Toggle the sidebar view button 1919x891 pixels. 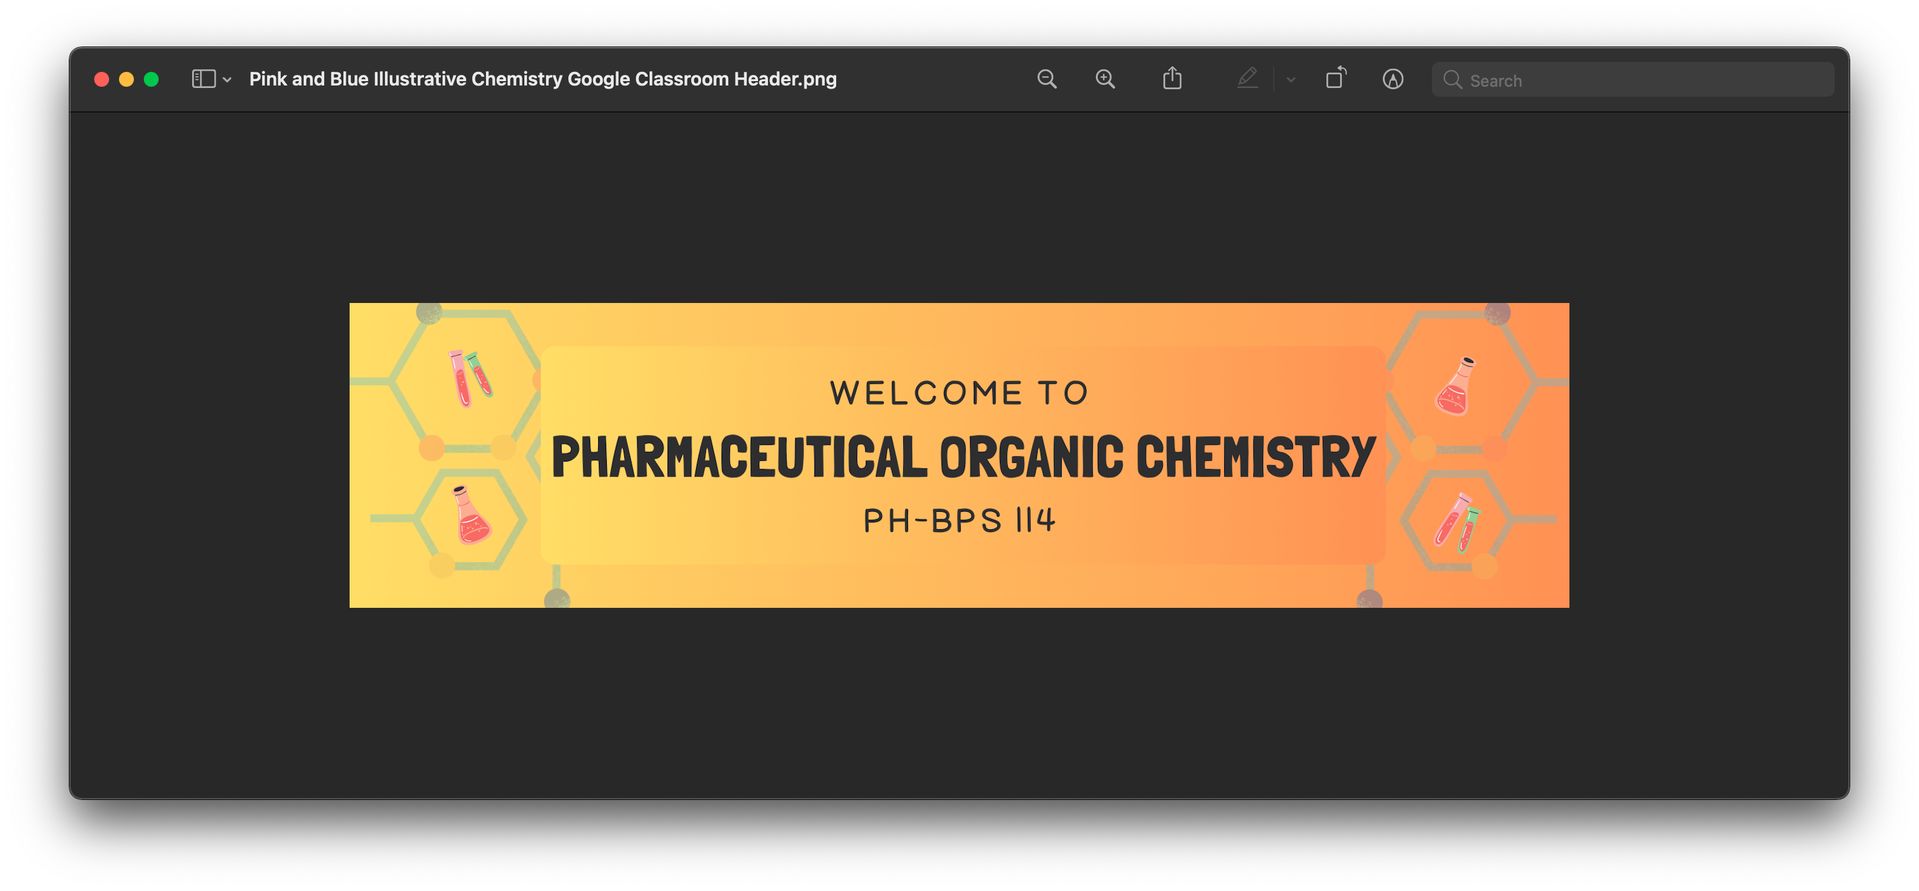click(x=203, y=79)
